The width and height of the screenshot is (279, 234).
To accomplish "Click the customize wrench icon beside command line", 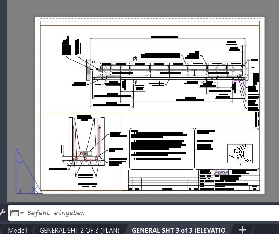I will 3,213.
